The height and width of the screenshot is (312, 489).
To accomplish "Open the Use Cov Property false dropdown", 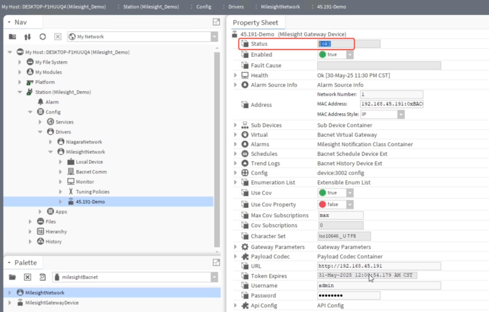I will [x=350, y=204].
